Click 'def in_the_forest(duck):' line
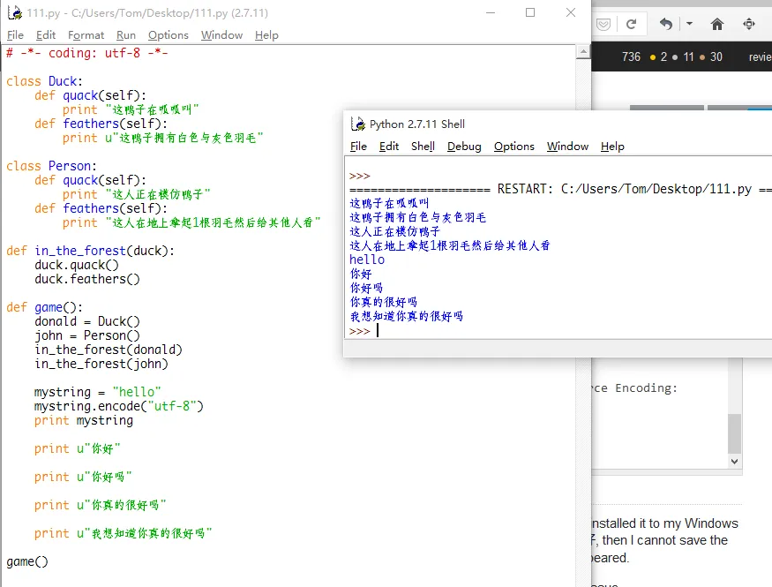772x587 pixels. (x=90, y=251)
